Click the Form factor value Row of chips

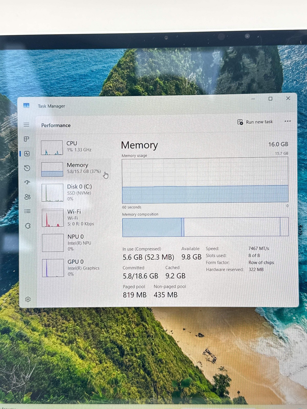tap(261, 263)
